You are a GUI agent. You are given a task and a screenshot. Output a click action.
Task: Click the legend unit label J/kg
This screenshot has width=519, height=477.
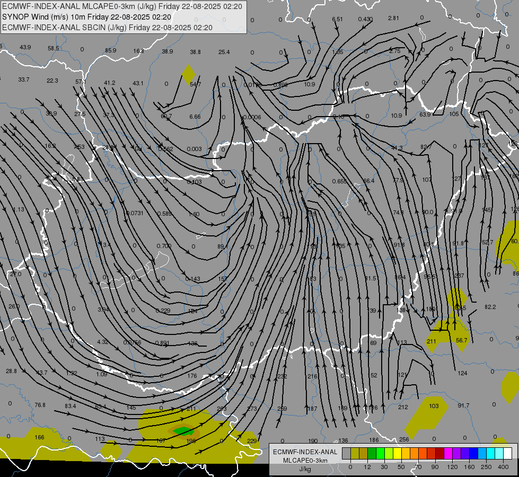coord(305,469)
